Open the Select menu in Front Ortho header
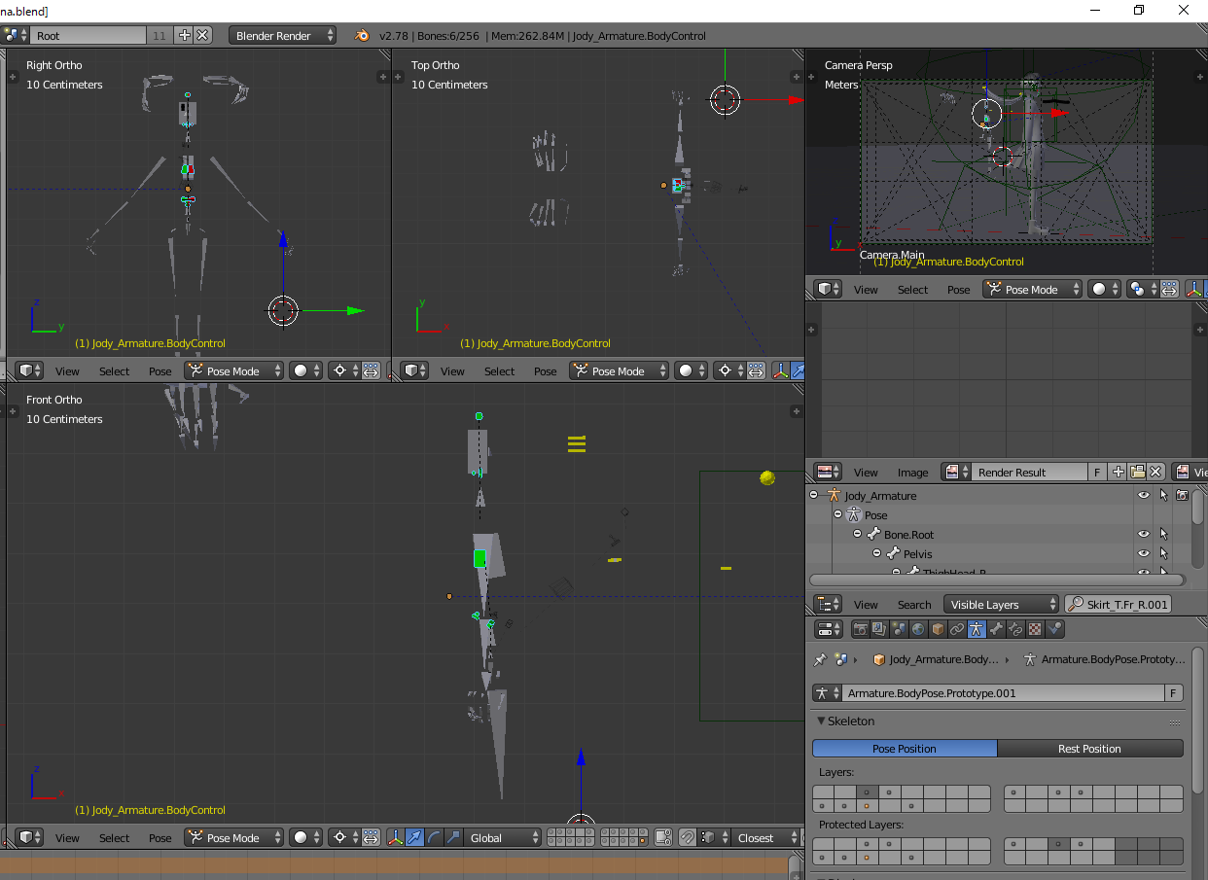Screen dimensions: 1208x880 point(114,837)
